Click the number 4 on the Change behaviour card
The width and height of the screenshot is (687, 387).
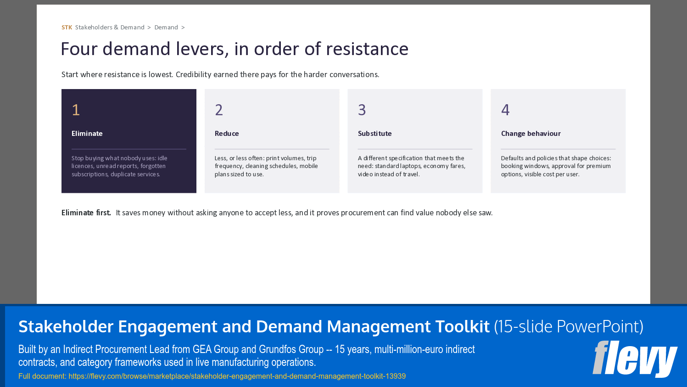point(505,110)
